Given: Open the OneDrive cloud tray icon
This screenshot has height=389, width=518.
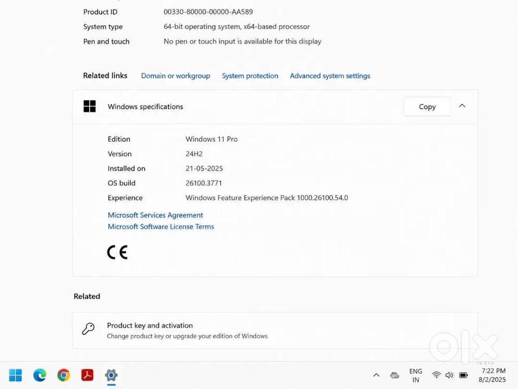Looking at the screenshot, I should pyautogui.click(x=394, y=375).
